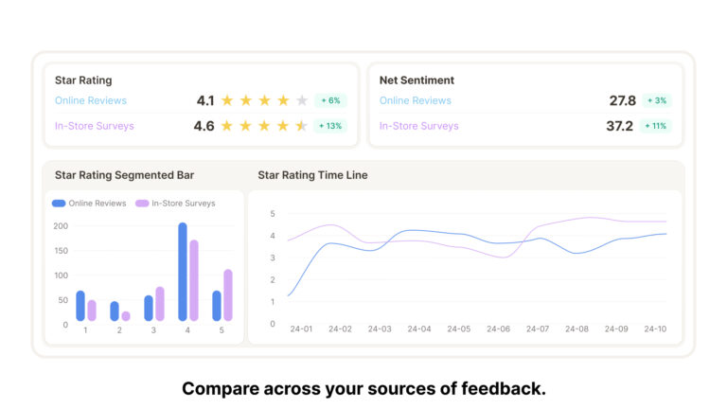727x409 pixels.
Task: Toggle In-Store Surveys legend in bar chart
Action: (175, 204)
